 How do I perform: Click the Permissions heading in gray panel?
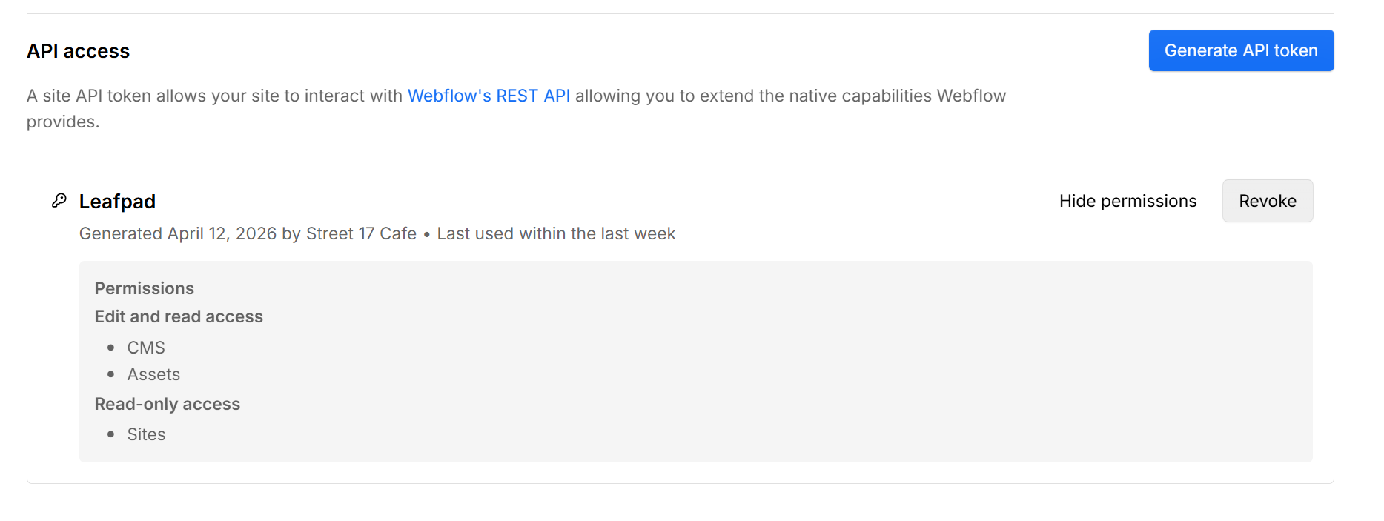tap(145, 288)
